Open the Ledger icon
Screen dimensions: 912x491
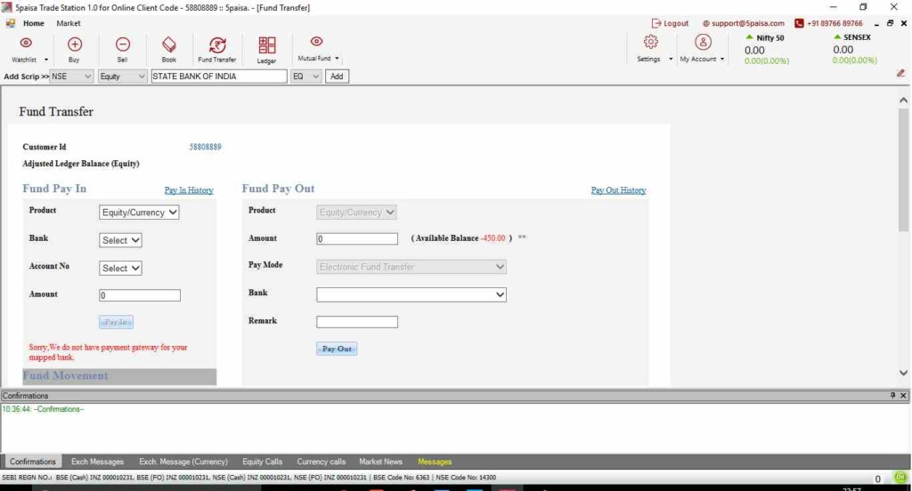[x=267, y=44]
